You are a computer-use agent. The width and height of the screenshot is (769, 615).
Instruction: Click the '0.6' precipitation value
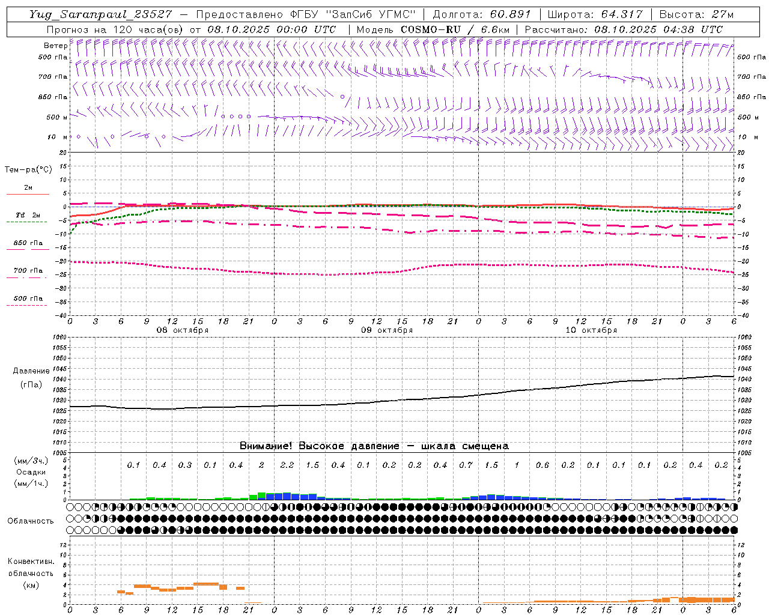tap(542, 465)
